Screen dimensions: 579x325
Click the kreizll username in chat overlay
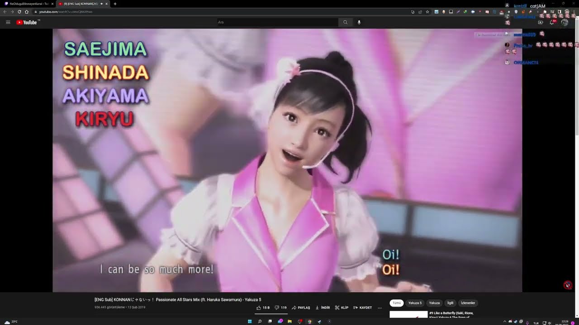pyautogui.click(x=520, y=6)
